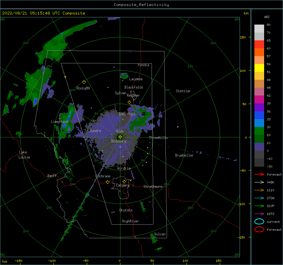Click the RedDeer city label
This screenshot has height=265, width=283.
coord(133,95)
